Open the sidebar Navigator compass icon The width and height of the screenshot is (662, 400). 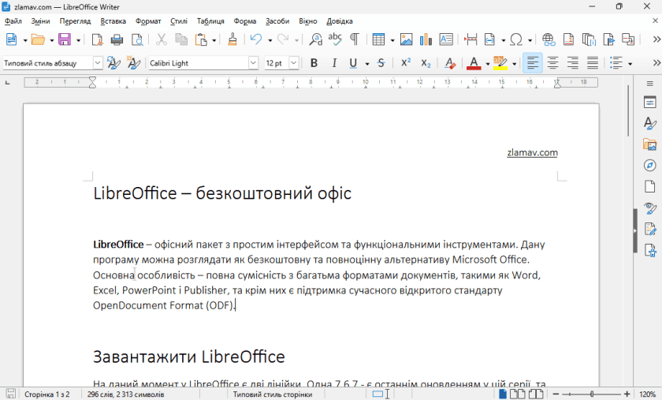(649, 166)
